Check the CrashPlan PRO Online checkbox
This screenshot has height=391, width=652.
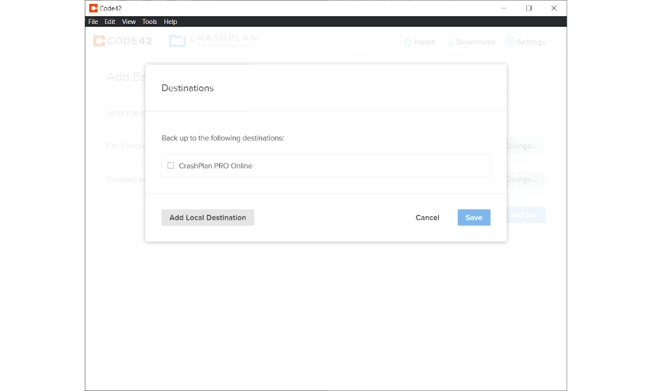[170, 166]
